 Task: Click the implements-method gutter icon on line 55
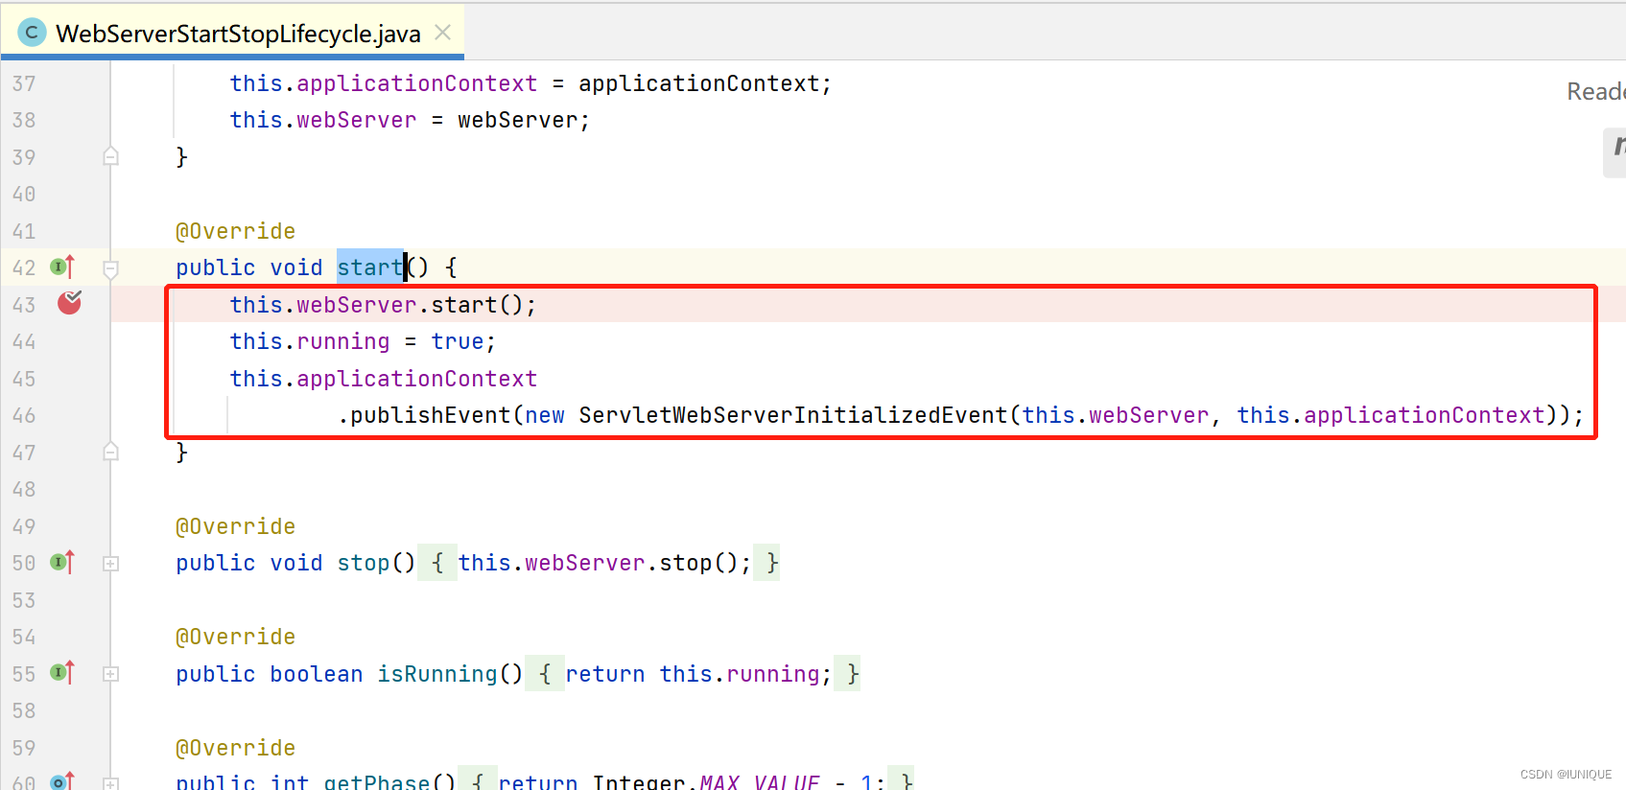pos(62,673)
